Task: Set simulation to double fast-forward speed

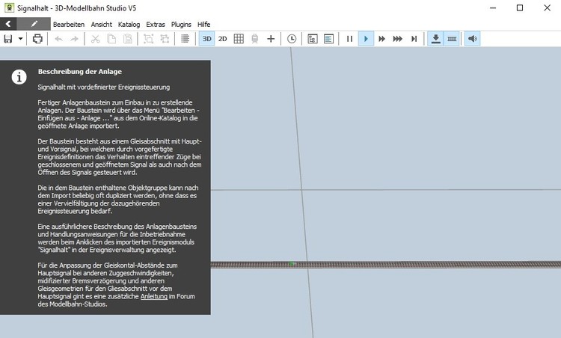Action: click(381, 39)
